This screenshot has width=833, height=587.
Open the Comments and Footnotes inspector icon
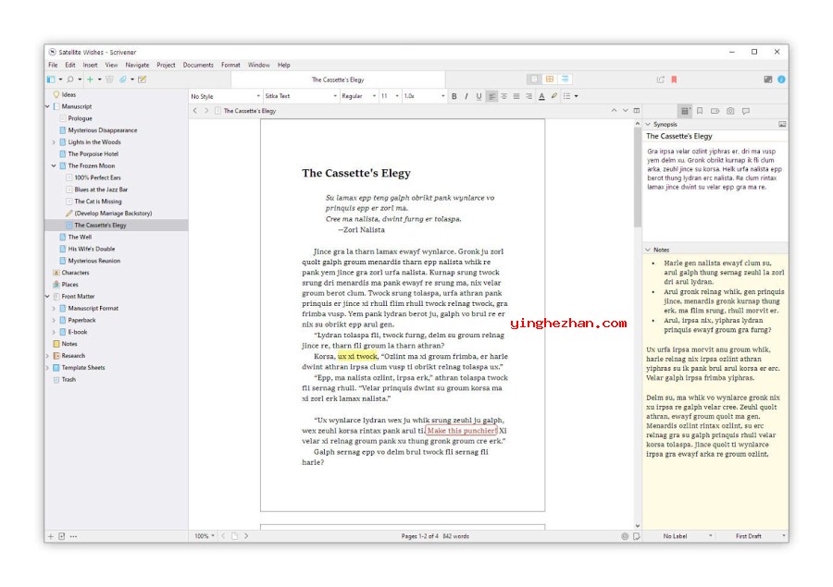click(x=746, y=111)
